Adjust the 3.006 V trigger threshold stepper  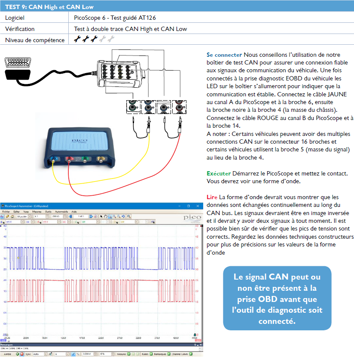(x=95, y=354)
